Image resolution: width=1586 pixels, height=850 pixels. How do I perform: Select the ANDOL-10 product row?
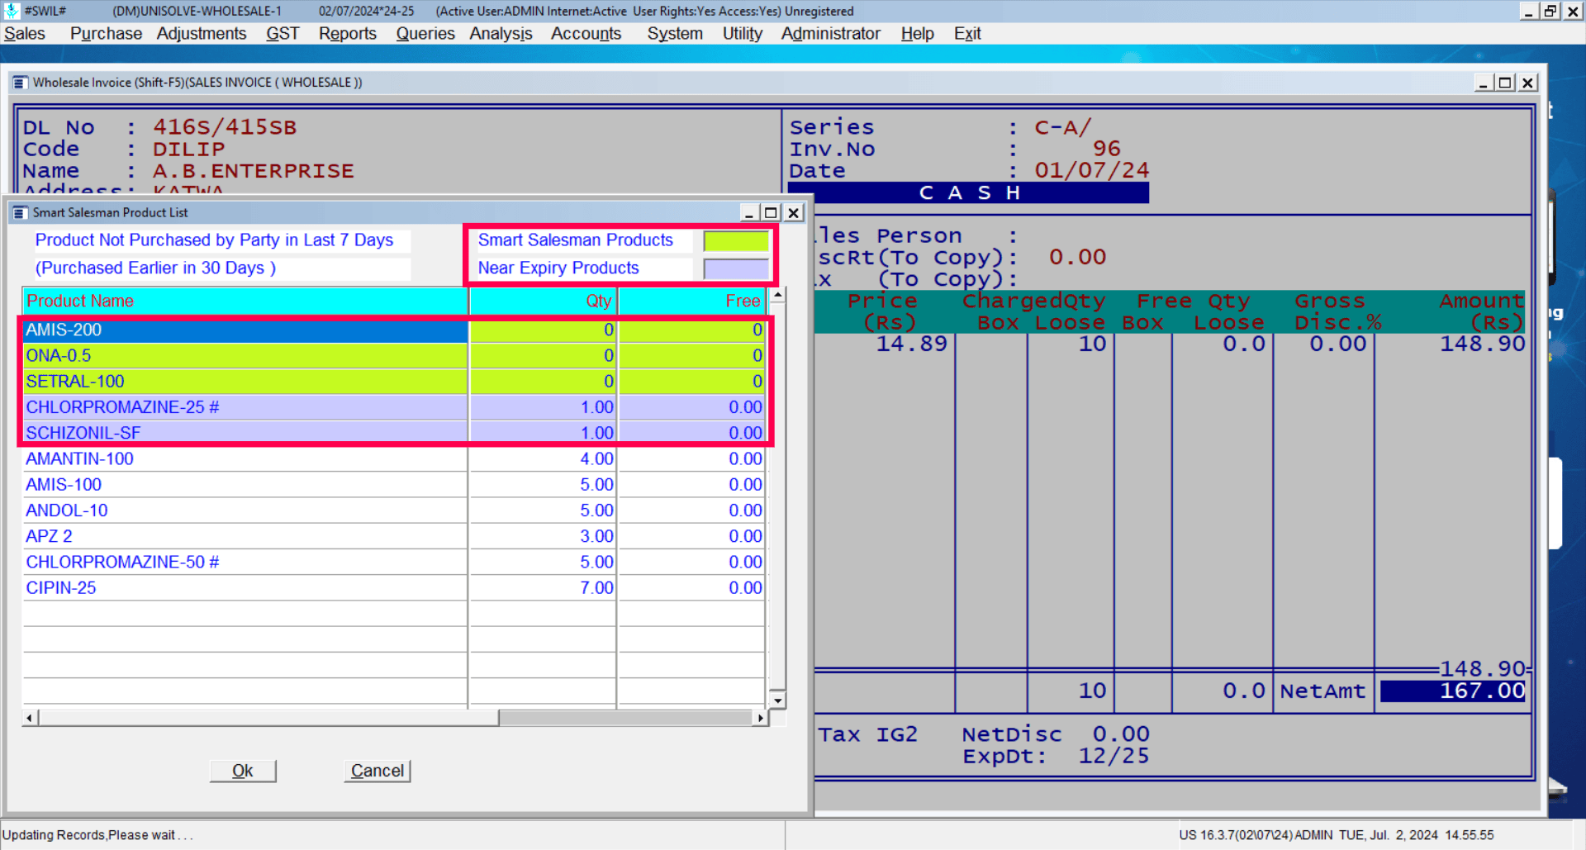(x=393, y=510)
